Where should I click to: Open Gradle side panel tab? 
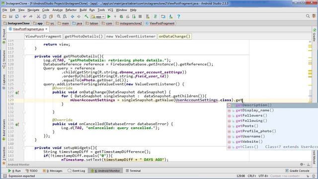click(x=314, y=35)
